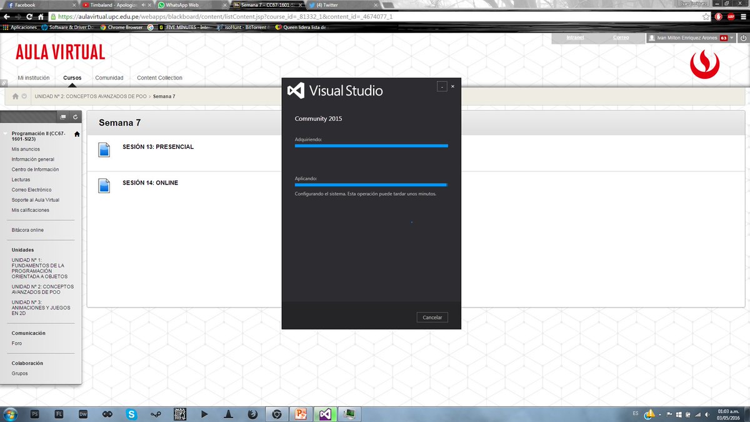Switch to Chrome in the taskbar
This screenshot has height=422, width=750.
277,414
